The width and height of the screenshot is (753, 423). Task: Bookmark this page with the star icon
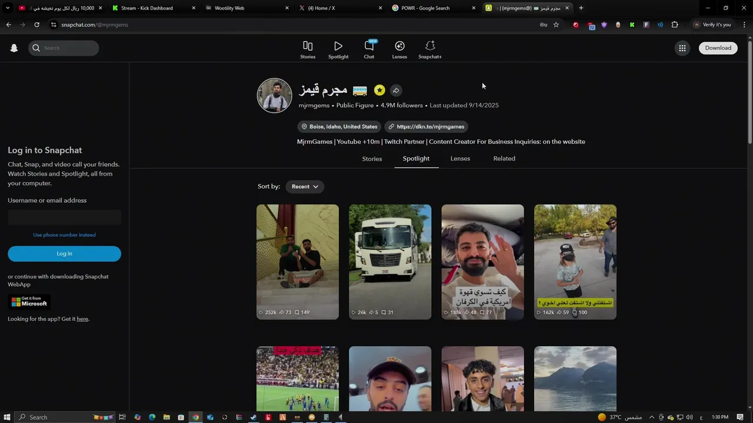tap(556, 25)
